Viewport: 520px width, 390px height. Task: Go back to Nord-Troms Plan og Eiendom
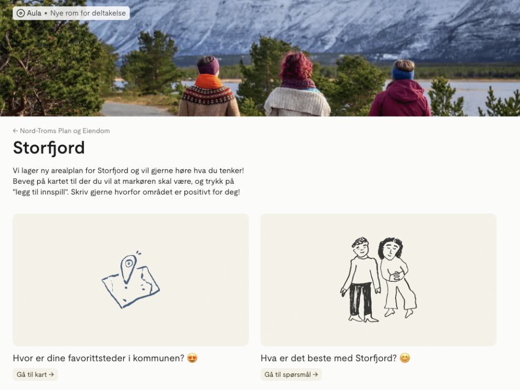(x=61, y=131)
